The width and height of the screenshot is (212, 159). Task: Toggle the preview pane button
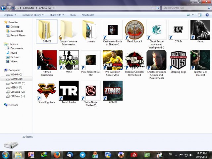(200, 15)
